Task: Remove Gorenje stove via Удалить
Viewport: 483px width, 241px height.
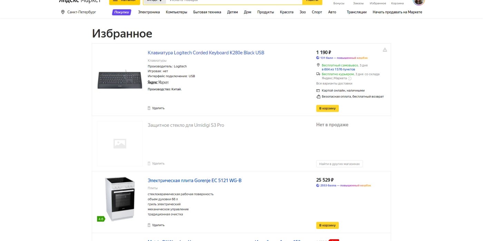Action: [x=158, y=225]
